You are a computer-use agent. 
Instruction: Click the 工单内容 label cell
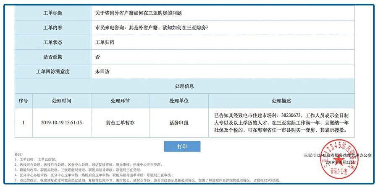click(53, 28)
